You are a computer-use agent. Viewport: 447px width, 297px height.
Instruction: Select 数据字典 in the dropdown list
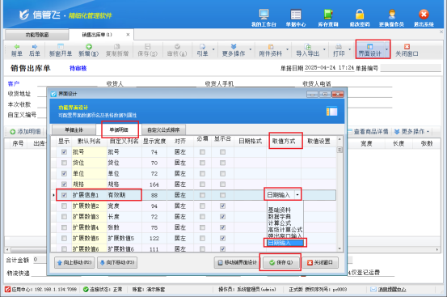click(280, 217)
